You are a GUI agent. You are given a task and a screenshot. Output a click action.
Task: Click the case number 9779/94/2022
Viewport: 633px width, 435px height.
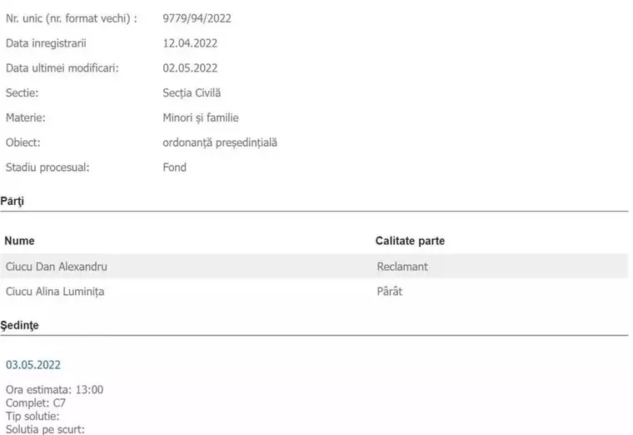197,17
